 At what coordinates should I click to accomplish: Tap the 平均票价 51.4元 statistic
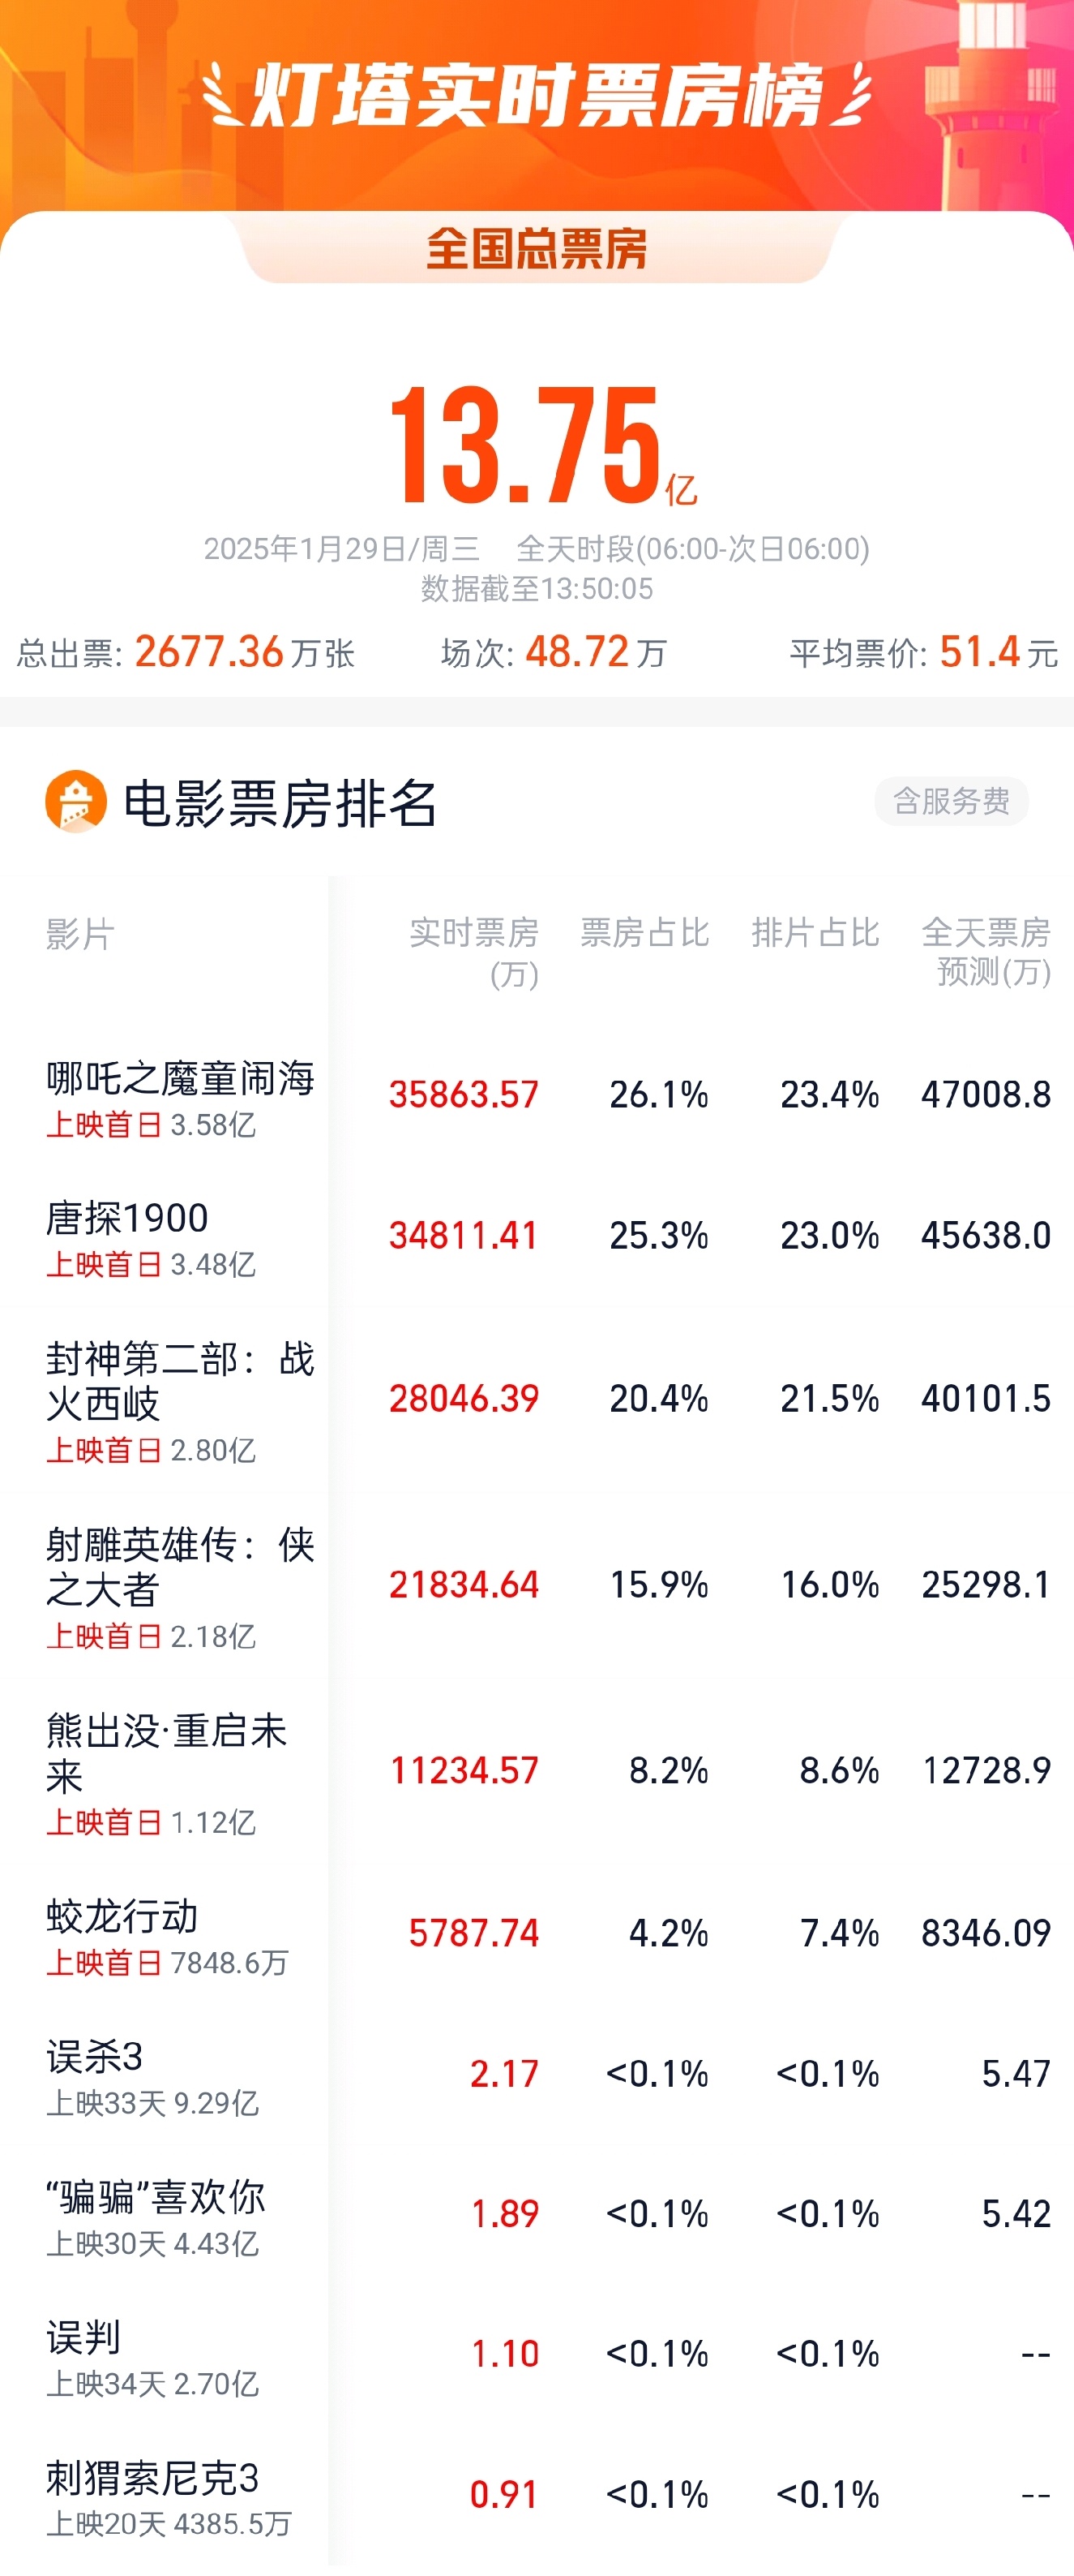[923, 653]
